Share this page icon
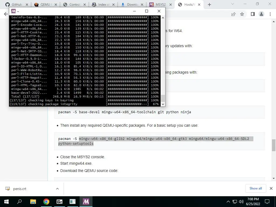Viewport: 276px width, 207px height. coord(233,14)
